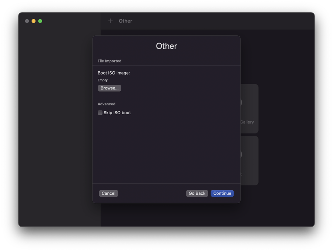The image size is (333, 251).
Task: Click the large 'Other' dialog heading
Action: [166, 46]
